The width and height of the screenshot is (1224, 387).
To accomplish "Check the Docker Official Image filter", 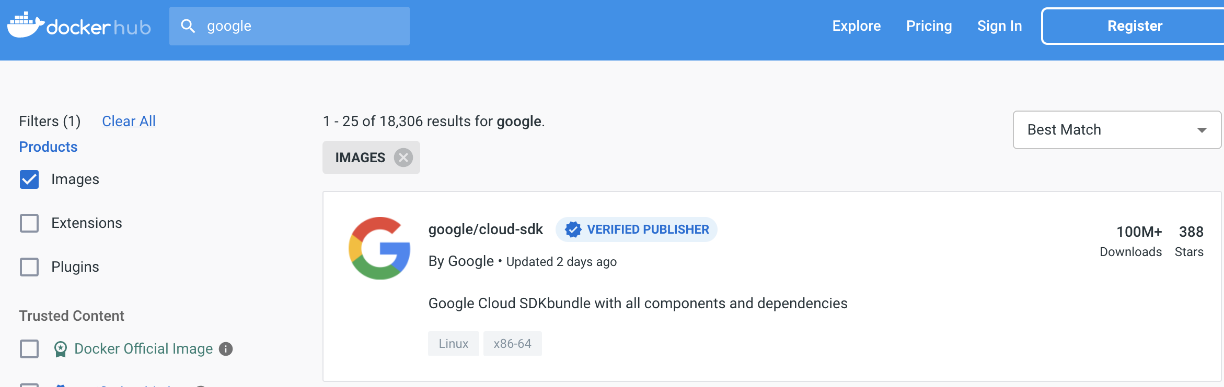I will pos(29,348).
